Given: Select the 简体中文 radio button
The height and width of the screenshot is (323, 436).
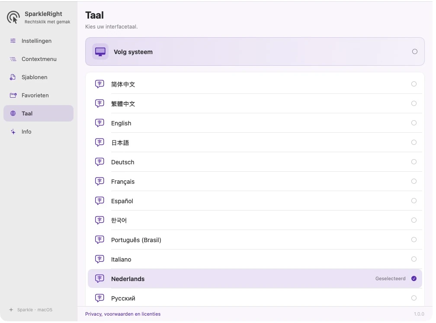Looking at the screenshot, I should [x=414, y=84].
